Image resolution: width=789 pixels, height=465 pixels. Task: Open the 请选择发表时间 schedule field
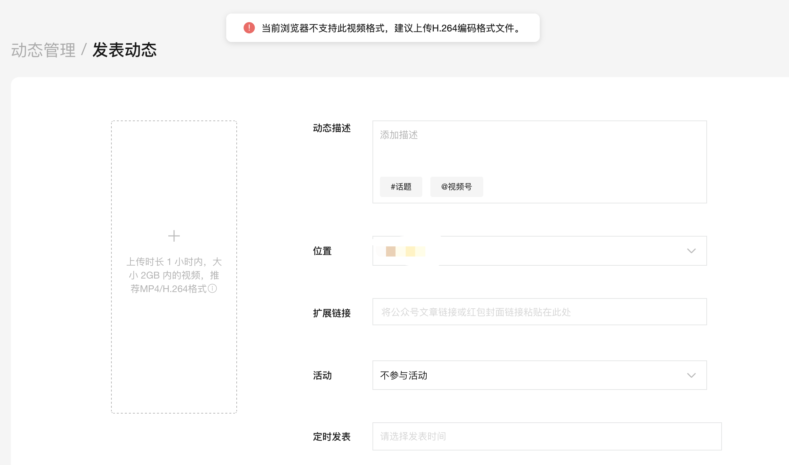[547, 437]
